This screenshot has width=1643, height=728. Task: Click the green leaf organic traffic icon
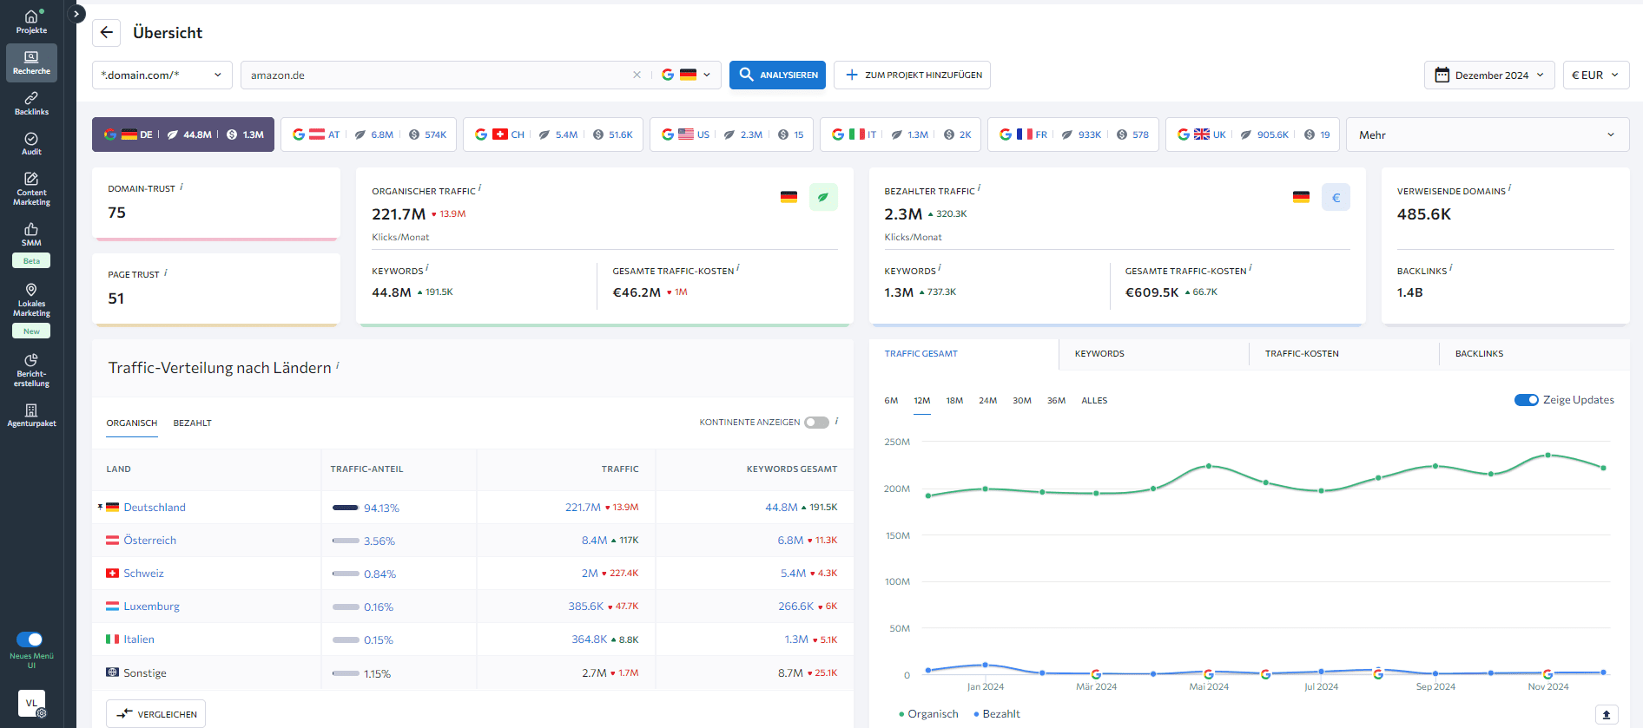(823, 197)
